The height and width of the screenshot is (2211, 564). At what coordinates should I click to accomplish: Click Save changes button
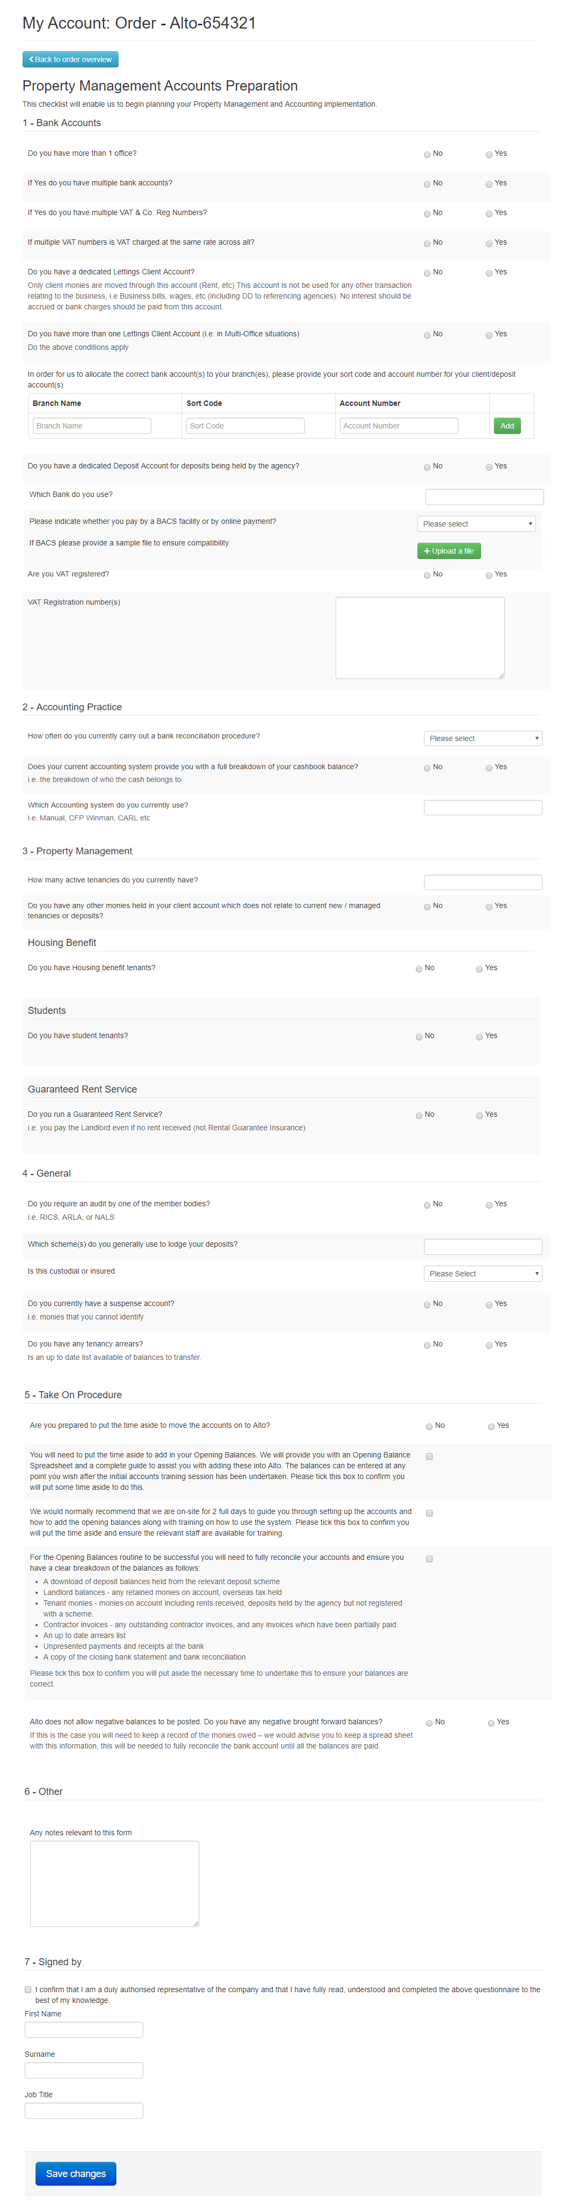point(75,2173)
